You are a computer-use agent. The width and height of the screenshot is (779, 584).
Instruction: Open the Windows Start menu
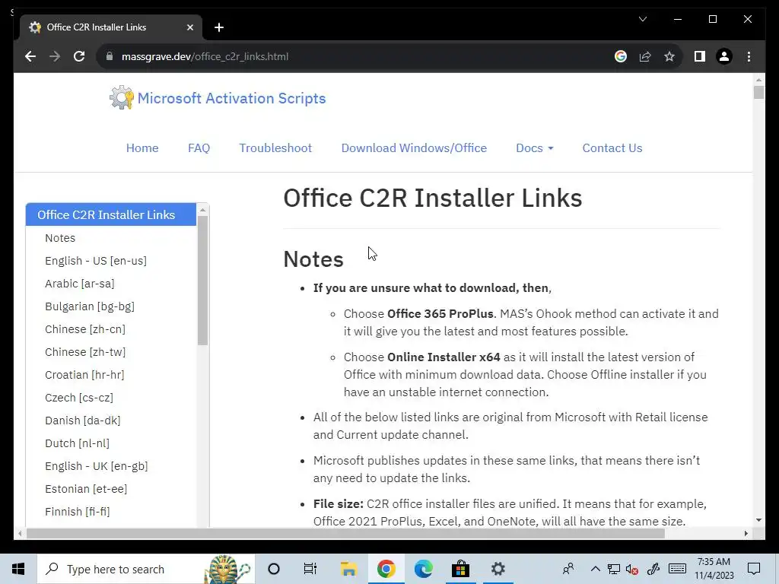click(18, 569)
